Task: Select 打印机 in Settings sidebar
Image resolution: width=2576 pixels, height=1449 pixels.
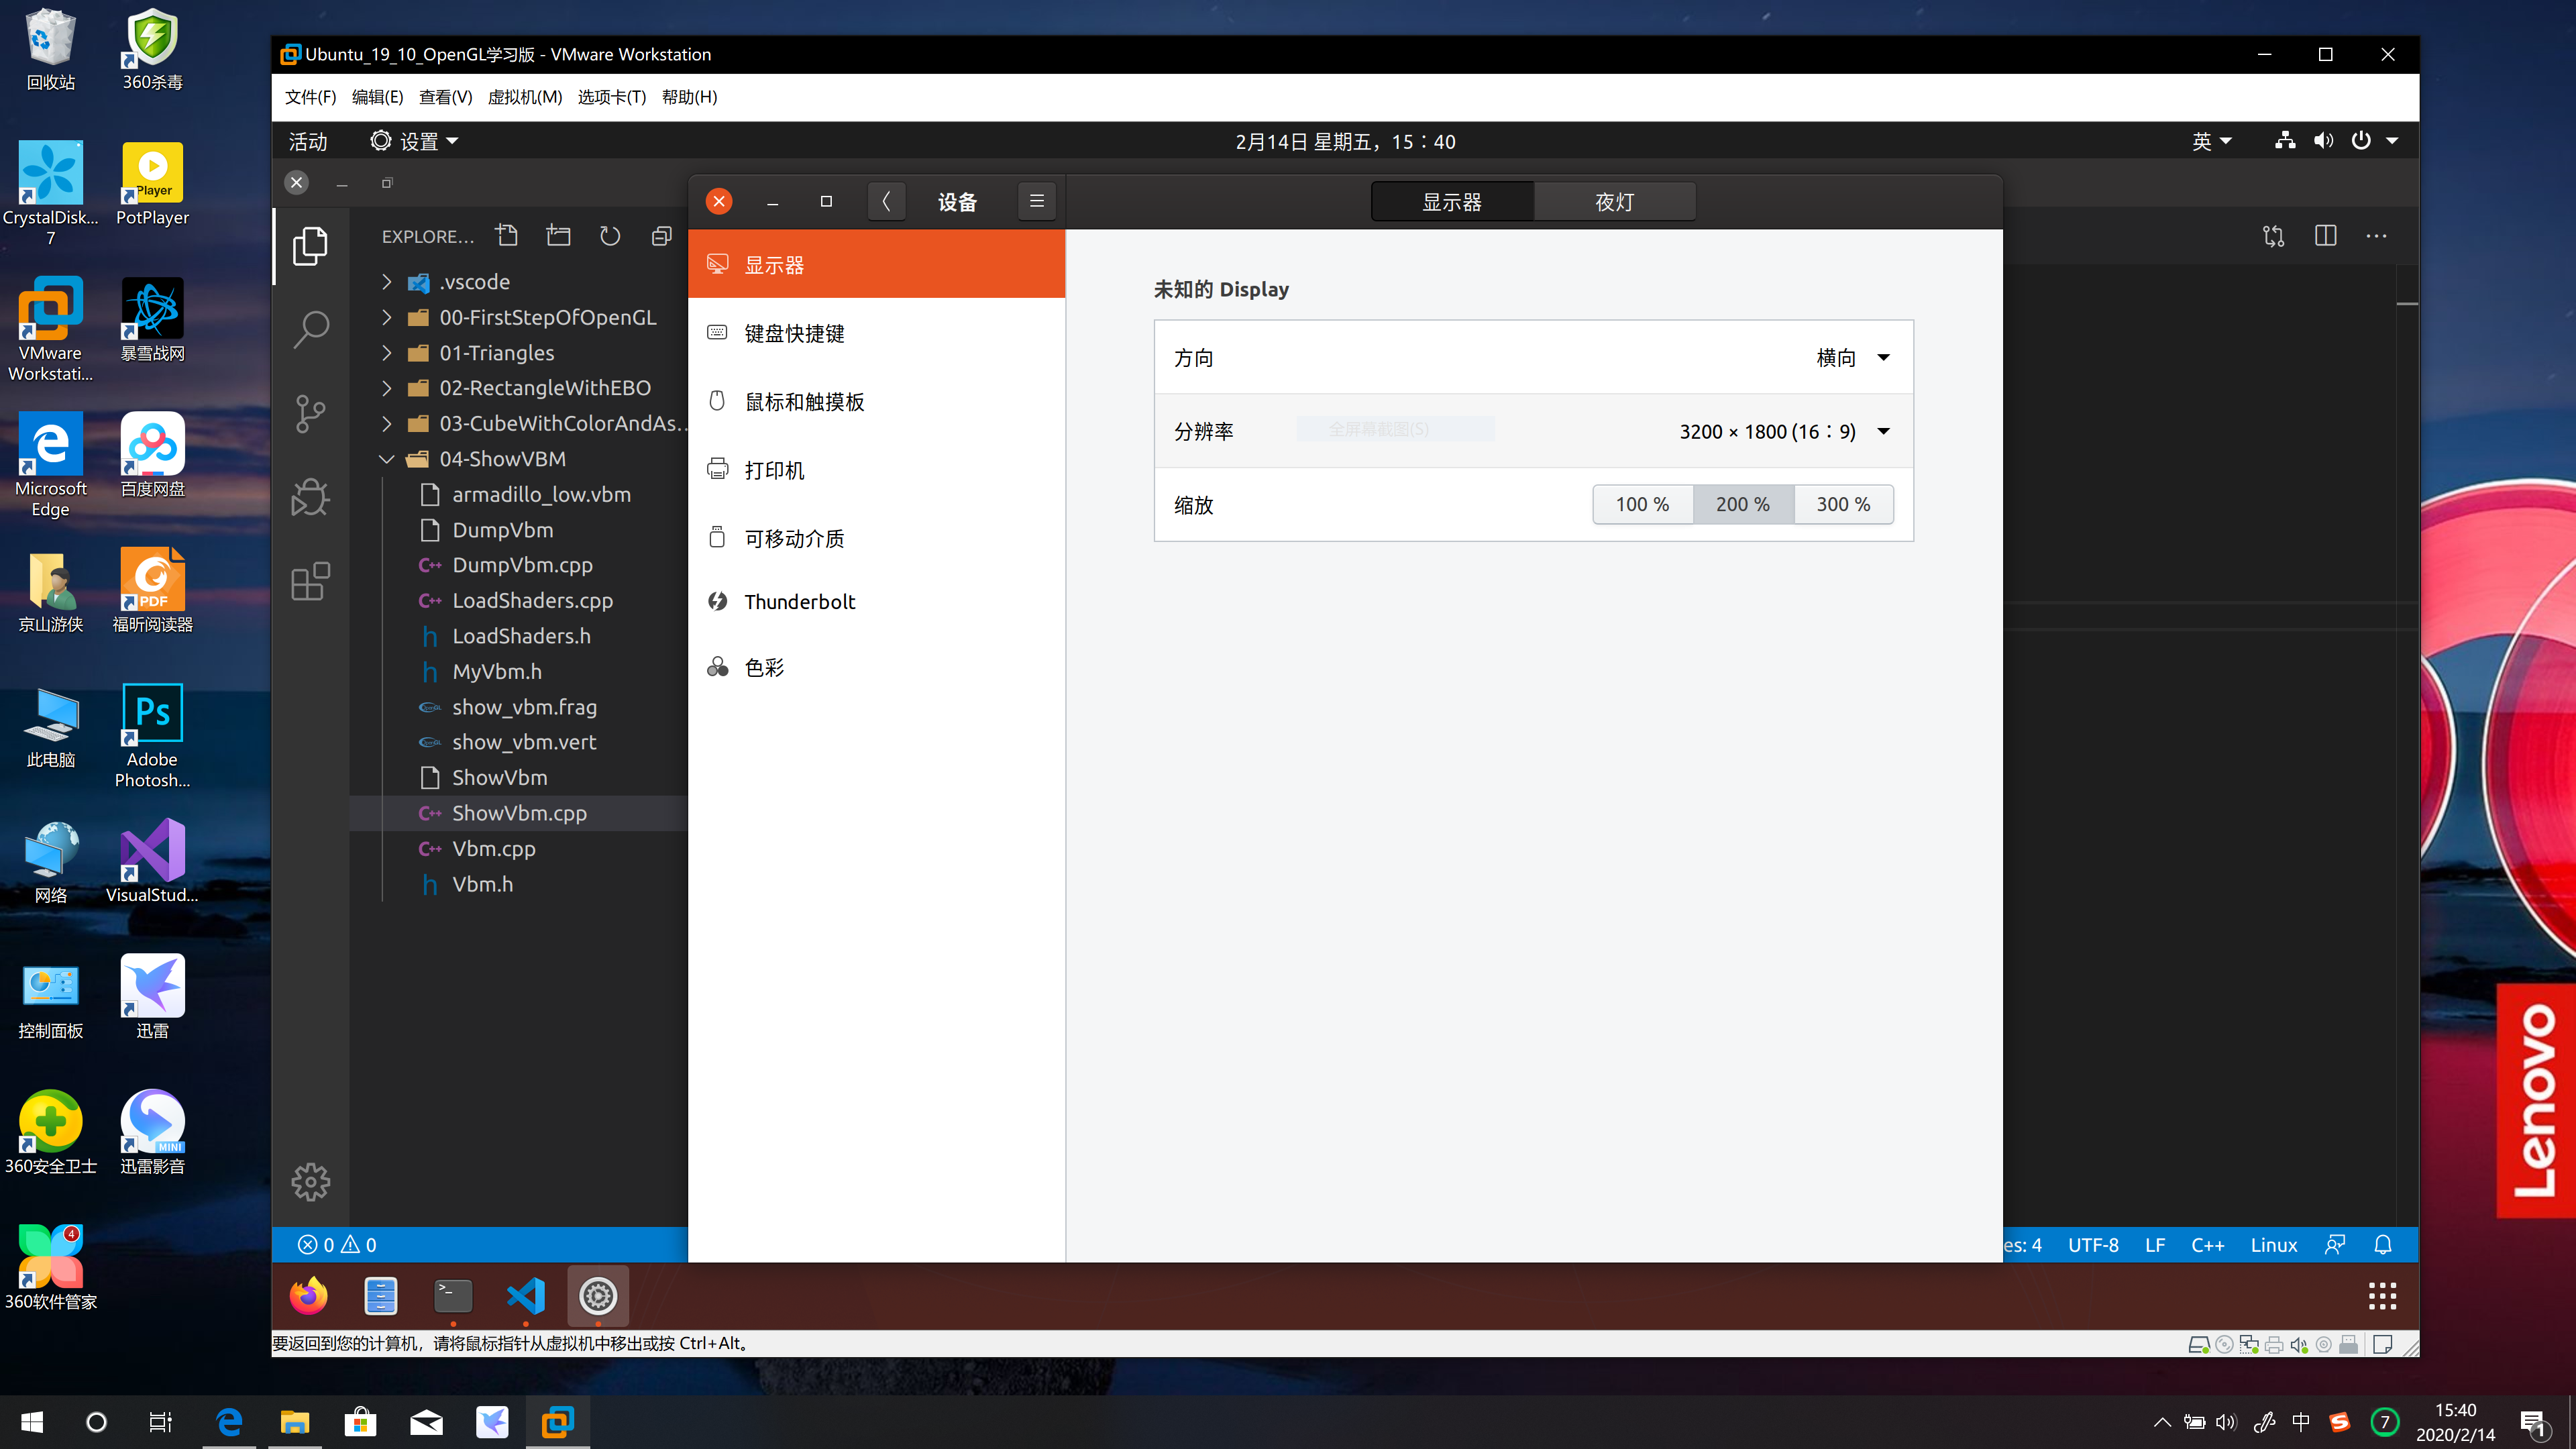Action: click(877, 470)
